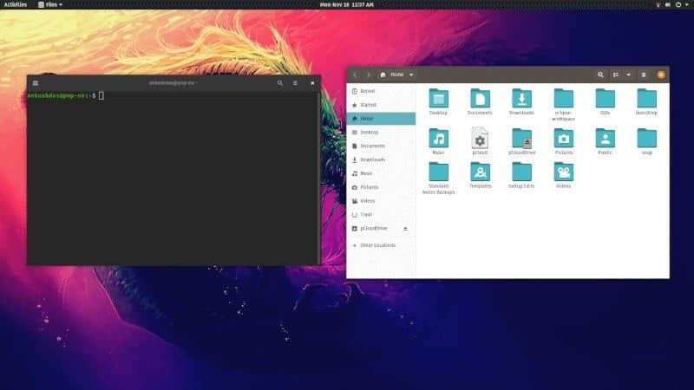Select Starred in the Files sidebar
Viewport: 694px width, 390px height.
tap(368, 104)
